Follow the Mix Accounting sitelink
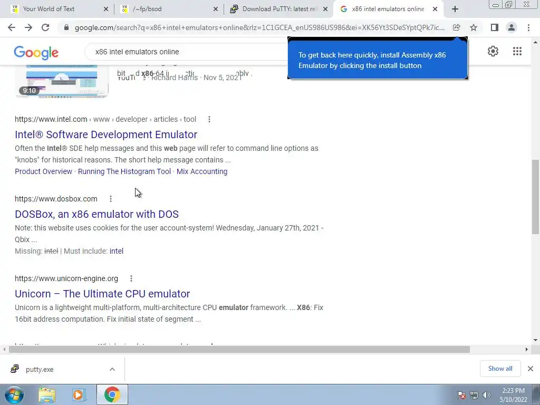 click(x=202, y=171)
